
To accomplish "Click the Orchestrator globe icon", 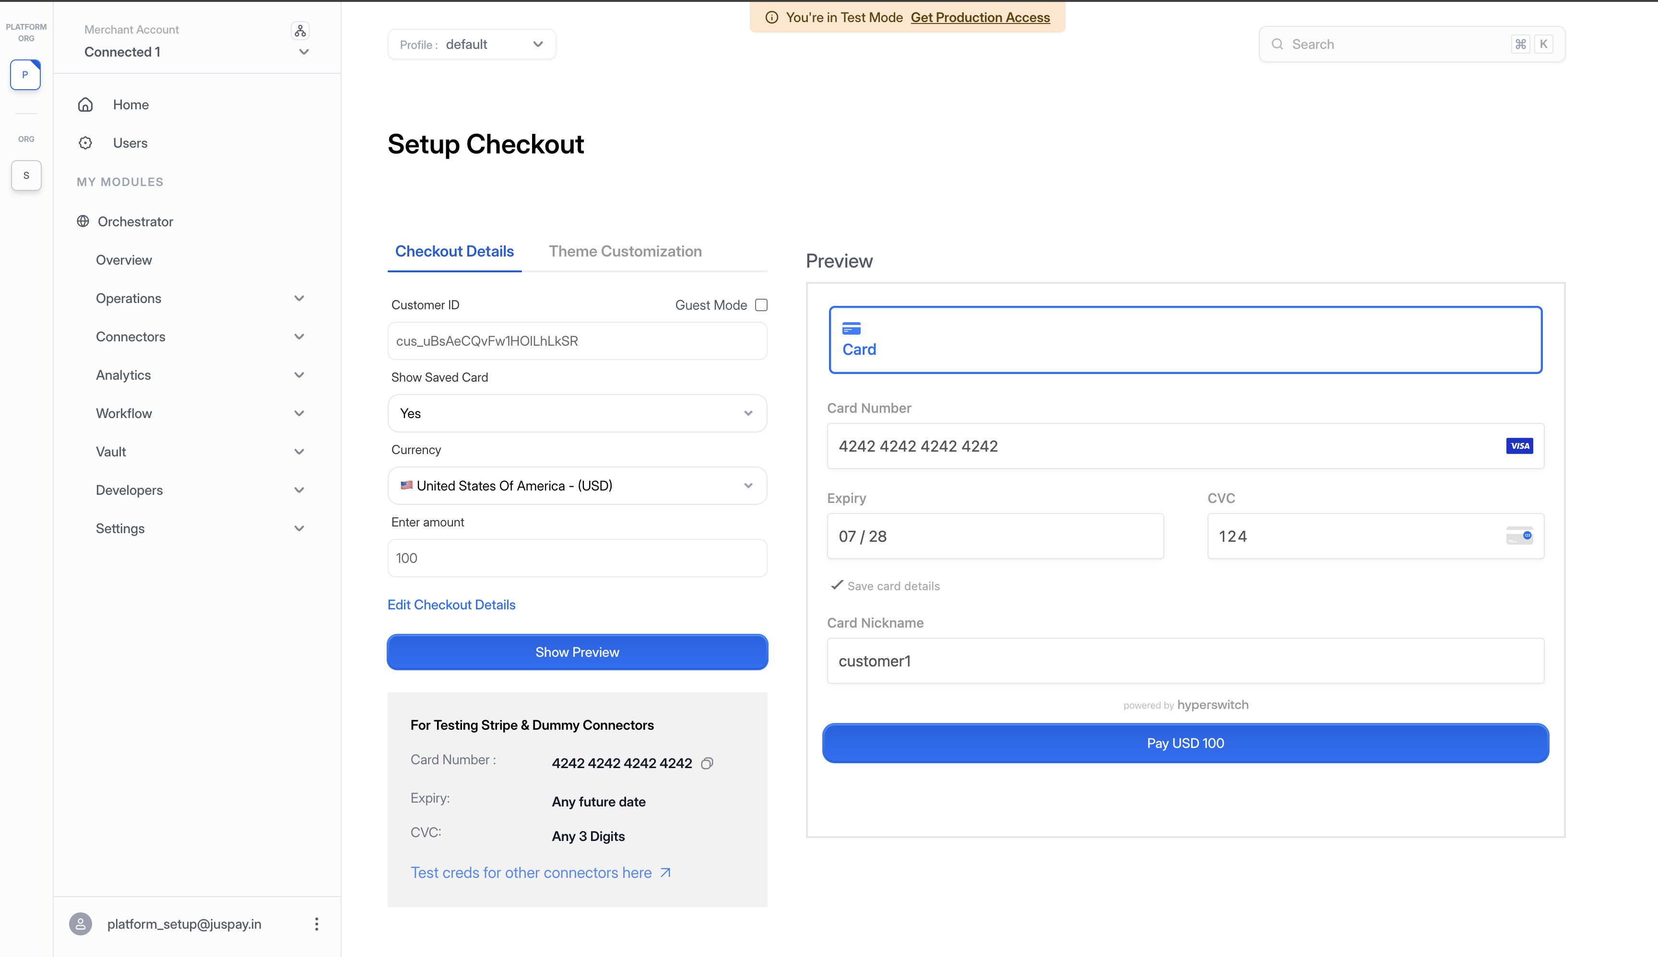I will 83,222.
